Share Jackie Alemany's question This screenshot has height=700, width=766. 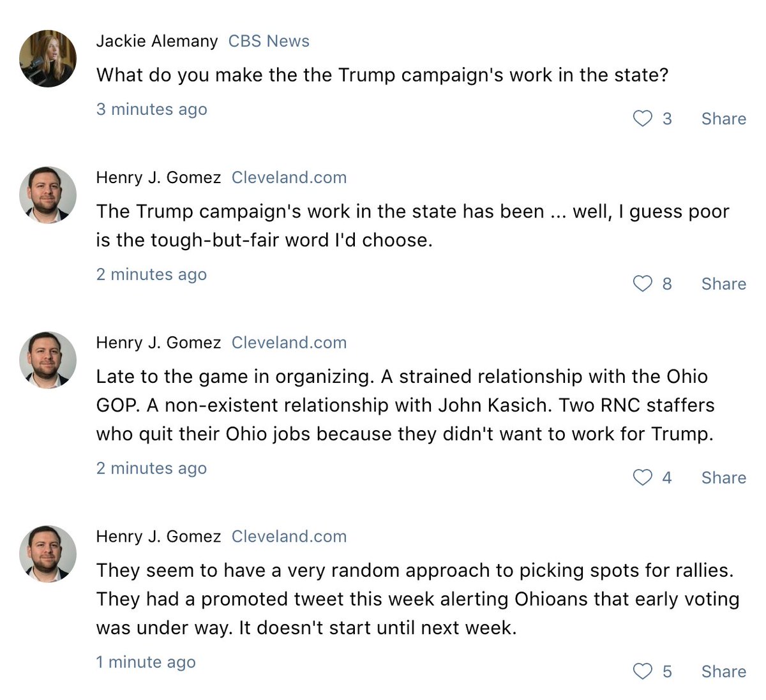click(723, 119)
